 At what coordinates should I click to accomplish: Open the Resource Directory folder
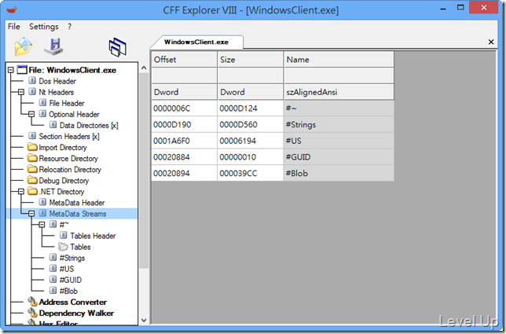point(68,158)
